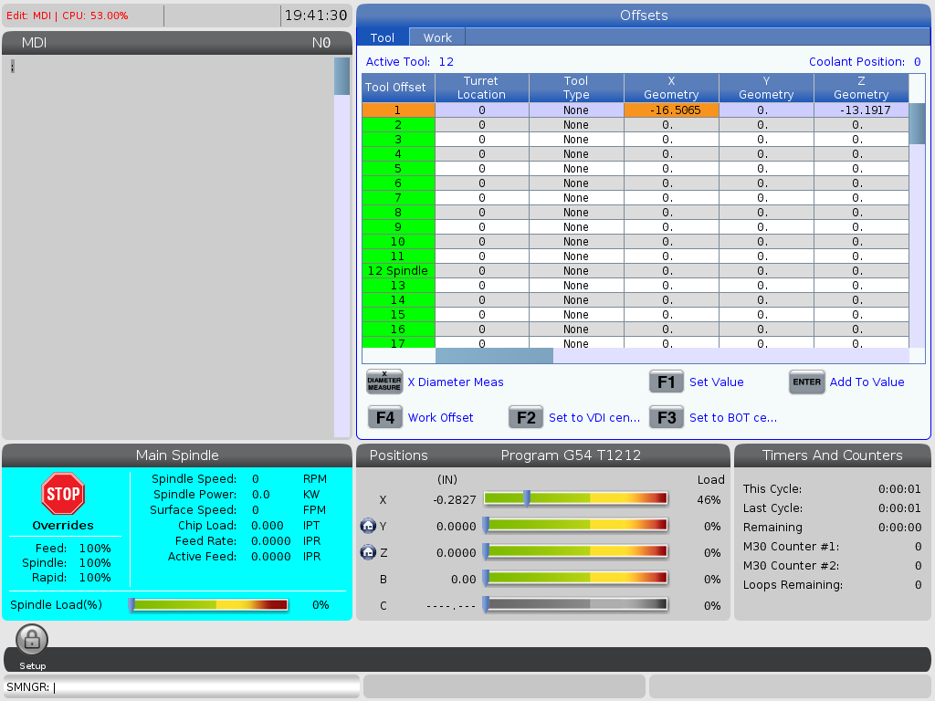Image resolution: width=935 pixels, height=701 pixels.
Task: Click the Feed override 100% value
Action: click(95, 548)
